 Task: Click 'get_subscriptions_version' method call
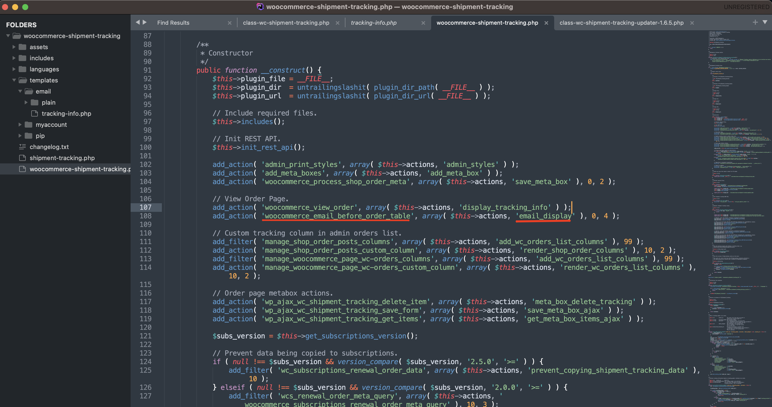(x=356, y=336)
